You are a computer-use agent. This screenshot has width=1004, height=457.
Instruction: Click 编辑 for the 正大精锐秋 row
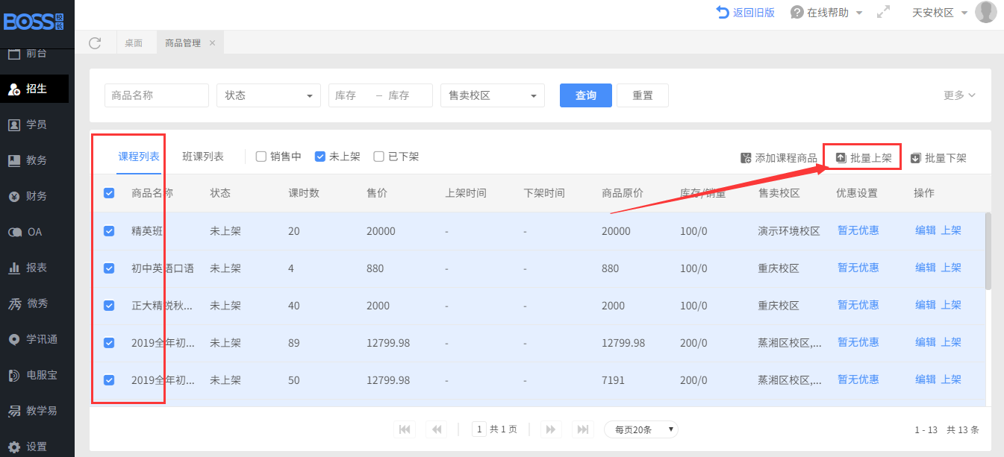[x=926, y=305]
